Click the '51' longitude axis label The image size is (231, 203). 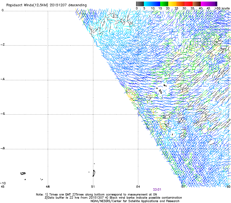(93, 187)
